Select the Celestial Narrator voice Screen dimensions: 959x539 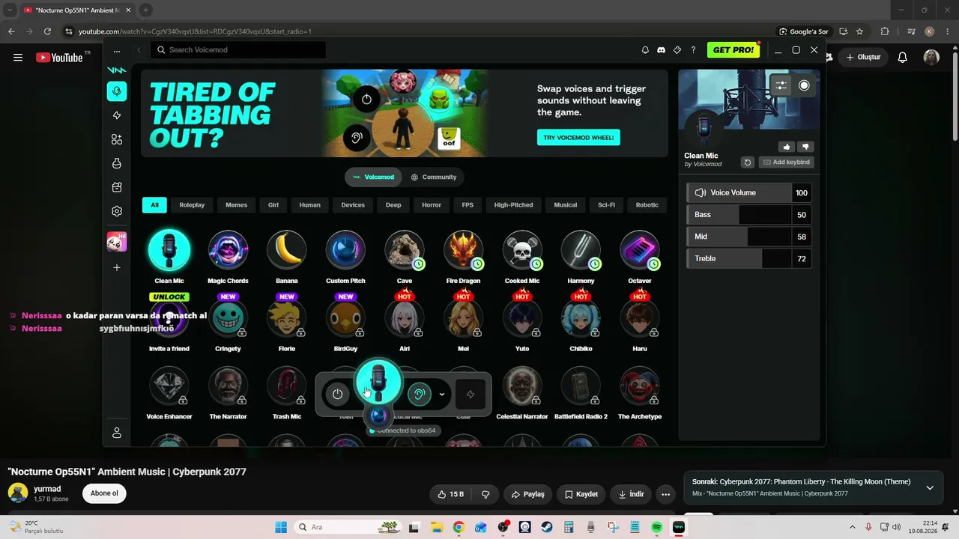coord(522,393)
